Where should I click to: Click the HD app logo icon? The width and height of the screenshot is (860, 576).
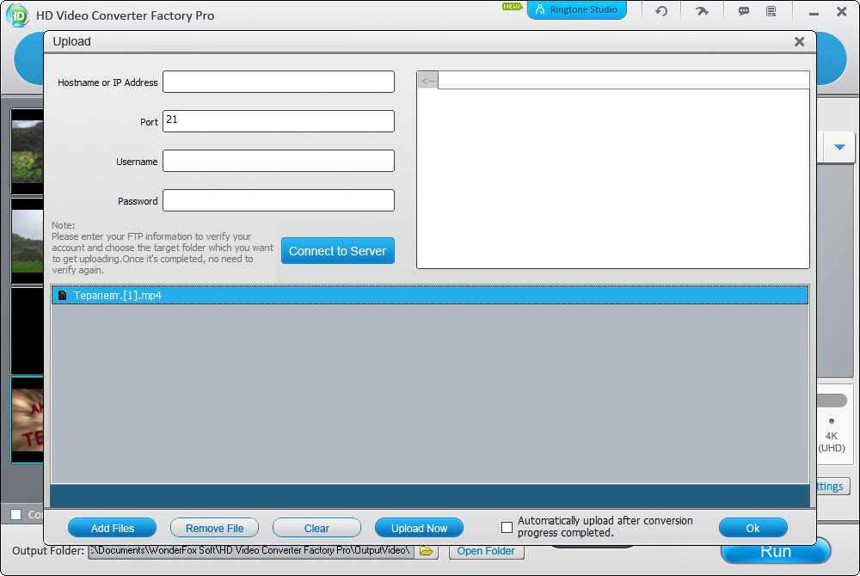tap(16, 15)
